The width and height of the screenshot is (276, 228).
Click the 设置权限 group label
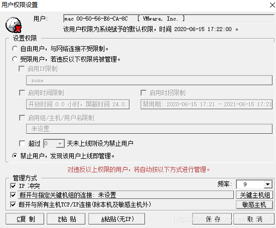pos(25,38)
